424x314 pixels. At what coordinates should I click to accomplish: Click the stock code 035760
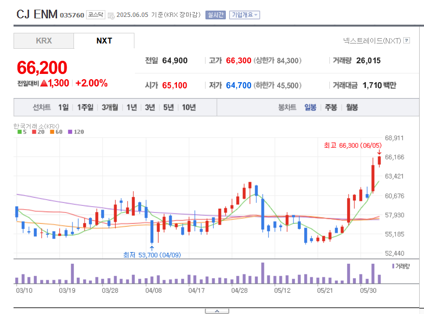72,15
